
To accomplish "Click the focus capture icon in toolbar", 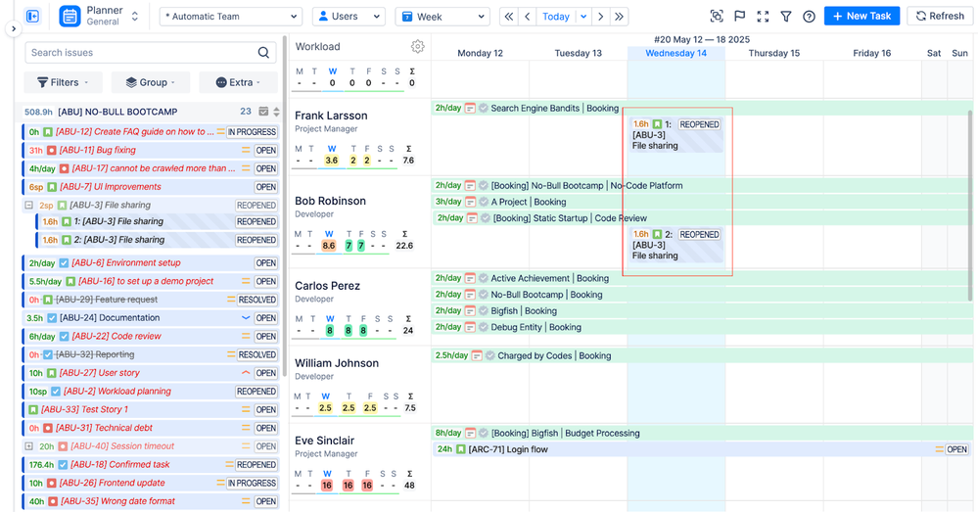I will 717,17.
